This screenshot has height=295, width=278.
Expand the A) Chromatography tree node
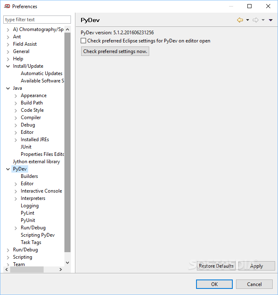click(8, 30)
